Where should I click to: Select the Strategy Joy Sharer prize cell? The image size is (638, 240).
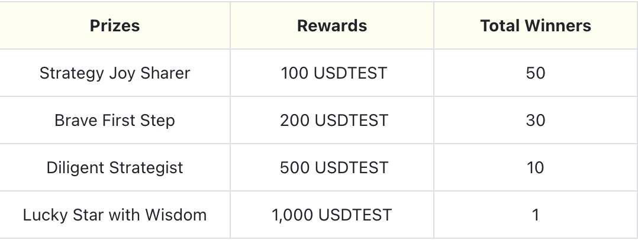click(115, 73)
